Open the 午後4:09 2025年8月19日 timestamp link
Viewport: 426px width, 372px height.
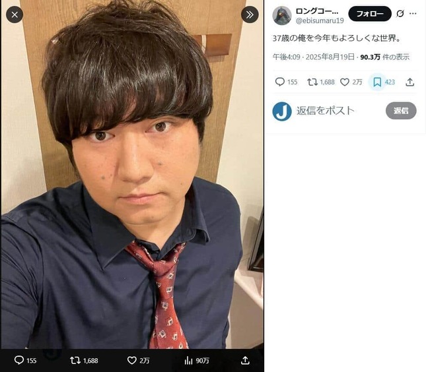(x=314, y=57)
